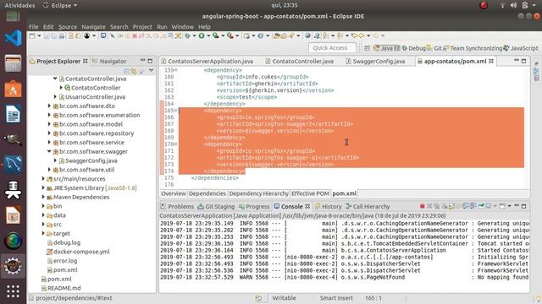Fold the dependency block at line 170
The image size is (542, 304).
click(176, 144)
